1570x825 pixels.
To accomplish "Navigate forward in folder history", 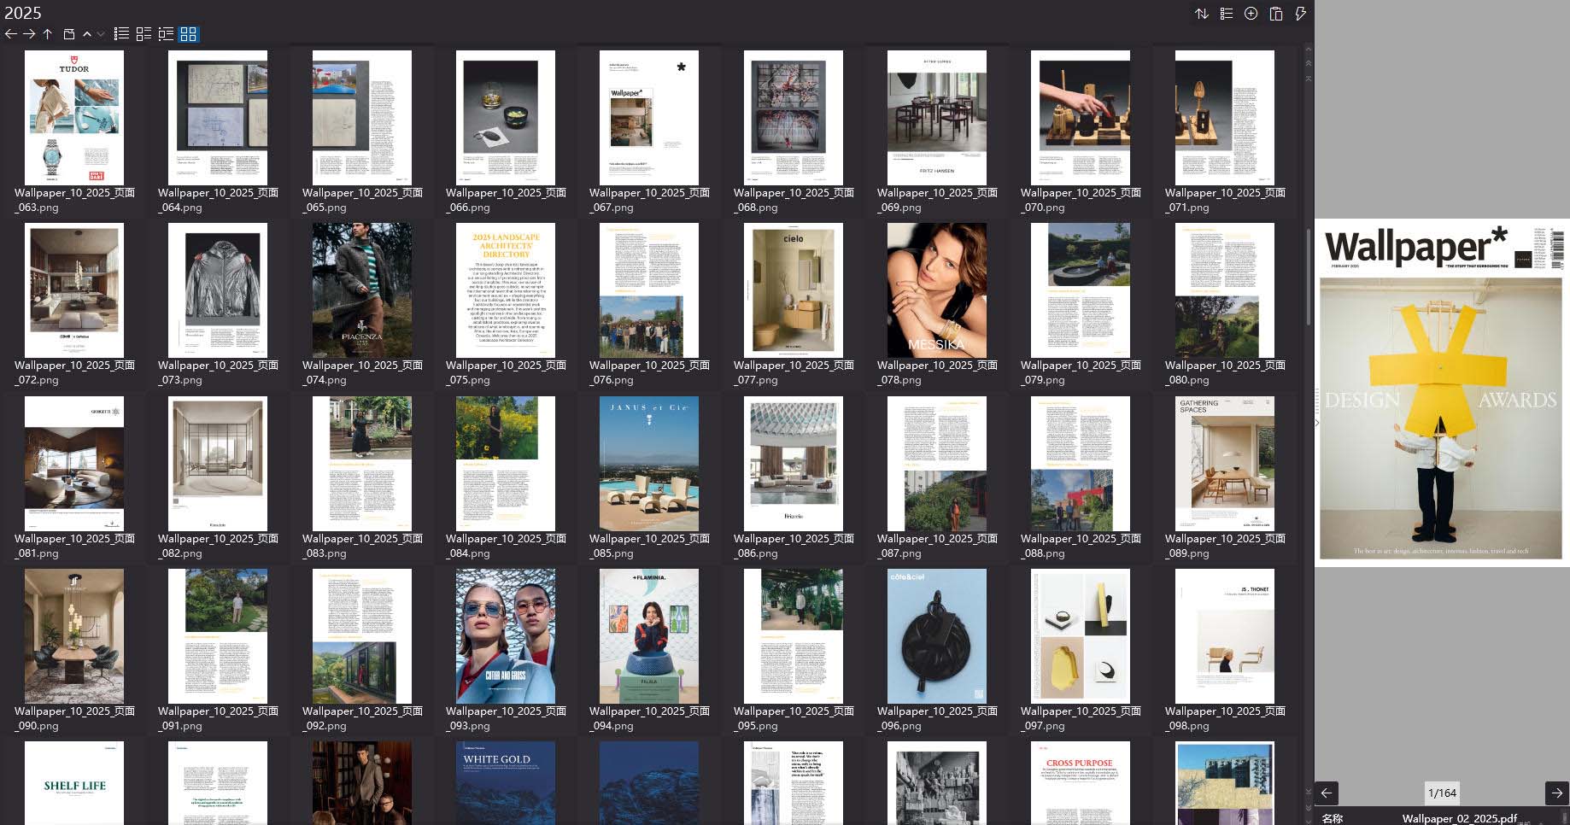I will pyautogui.click(x=29, y=34).
